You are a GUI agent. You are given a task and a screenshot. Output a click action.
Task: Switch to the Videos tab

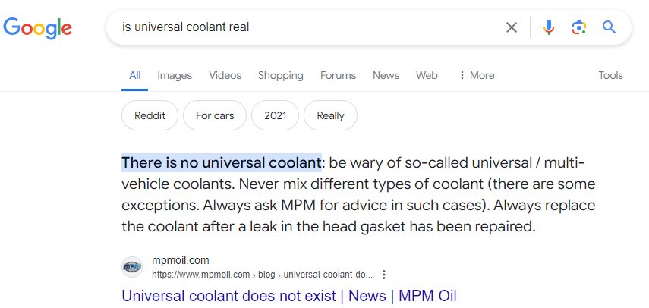225,75
